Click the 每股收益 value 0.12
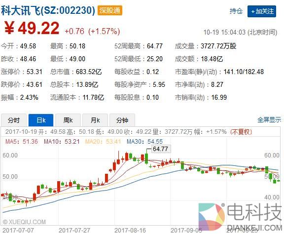 point(153,72)
